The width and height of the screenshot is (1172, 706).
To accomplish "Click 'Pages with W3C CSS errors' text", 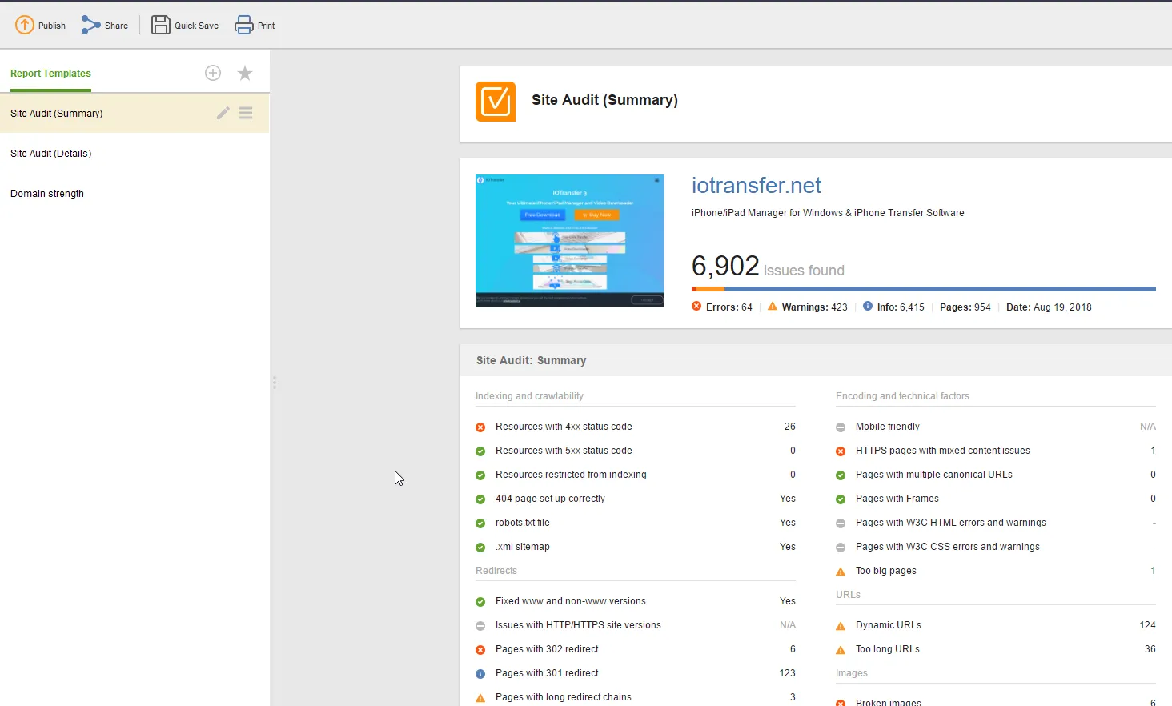I will click(948, 547).
